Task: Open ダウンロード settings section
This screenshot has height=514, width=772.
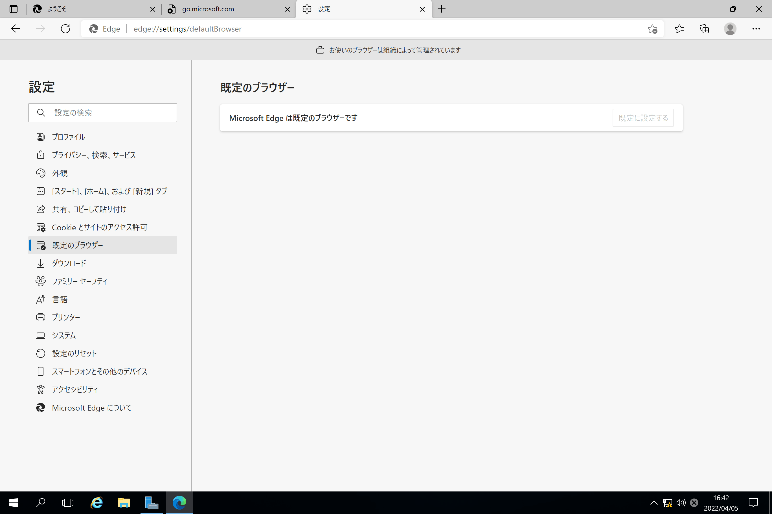Action: click(x=69, y=263)
